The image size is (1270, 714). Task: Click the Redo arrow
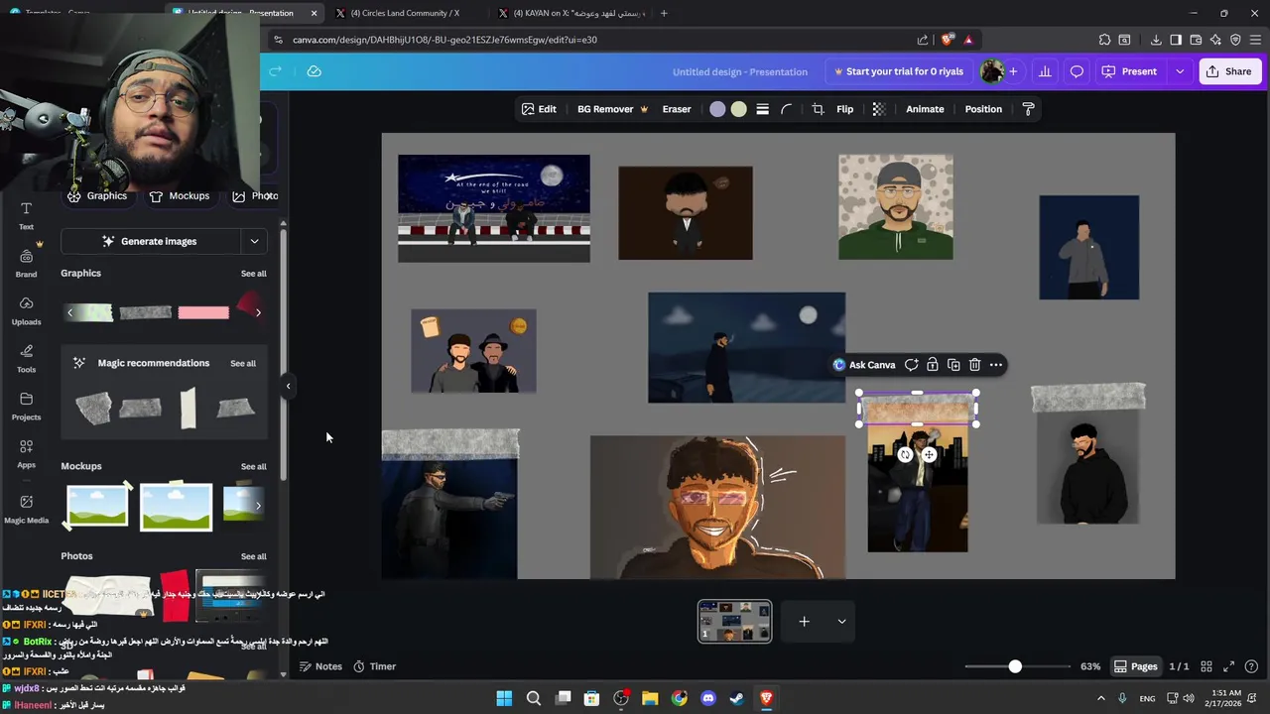(x=275, y=71)
